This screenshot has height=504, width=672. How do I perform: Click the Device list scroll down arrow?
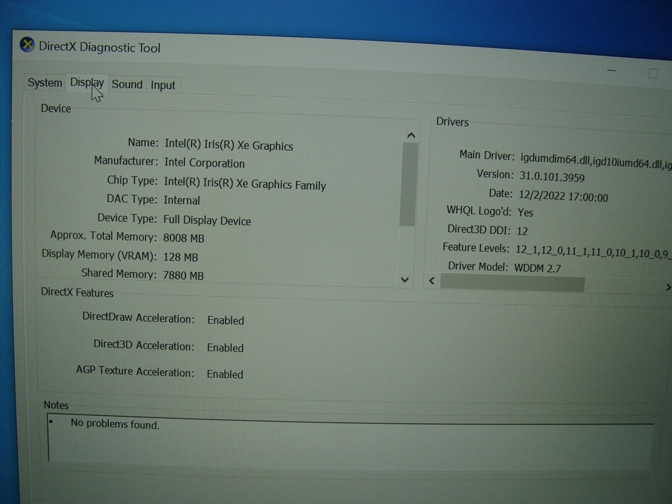405,280
